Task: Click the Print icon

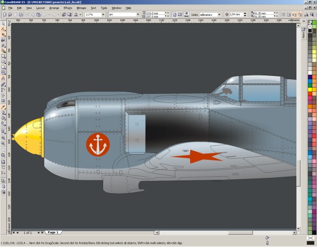Action: click(x=21, y=15)
